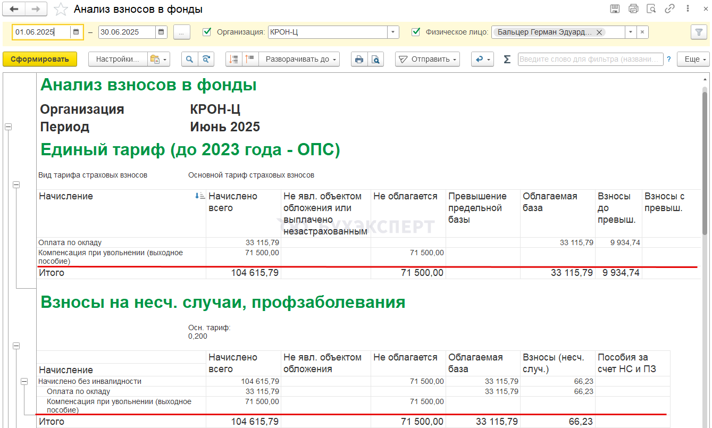The image size is (712, 428).
Task: Click the Сформировать button
Action: pos(40,59)
